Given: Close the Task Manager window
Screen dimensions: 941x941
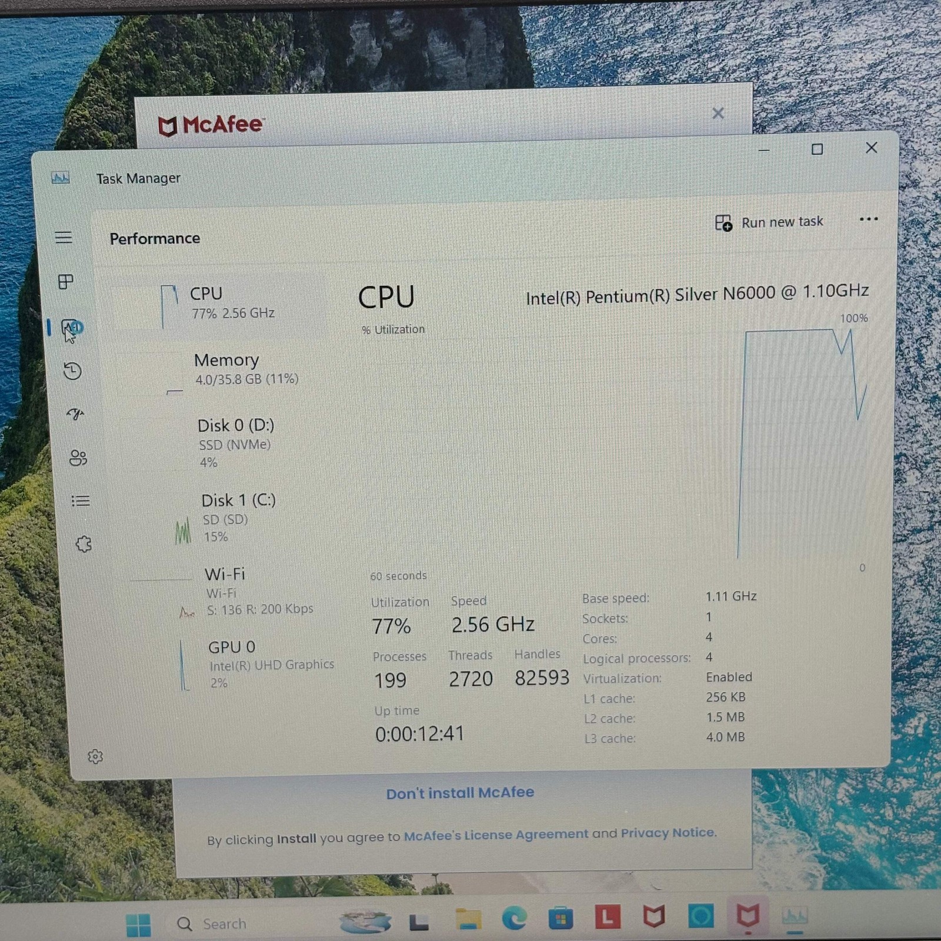Looking at the screenshot, I should [872, 148].
